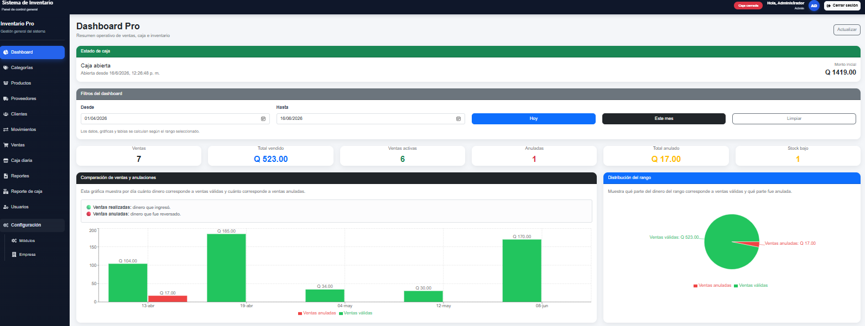Viewport: 865px width, 326px height.
Task: Select the 19-abr bar labeled Q 185.00
Action: (226, 267)
